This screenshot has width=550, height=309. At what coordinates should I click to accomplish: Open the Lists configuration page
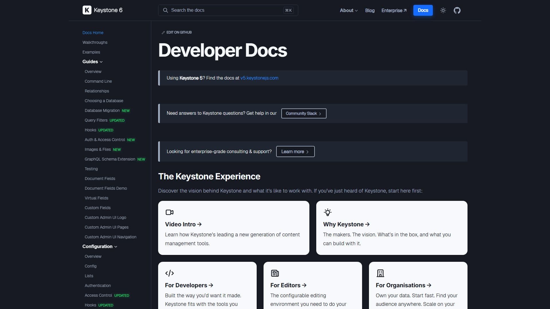89,276
